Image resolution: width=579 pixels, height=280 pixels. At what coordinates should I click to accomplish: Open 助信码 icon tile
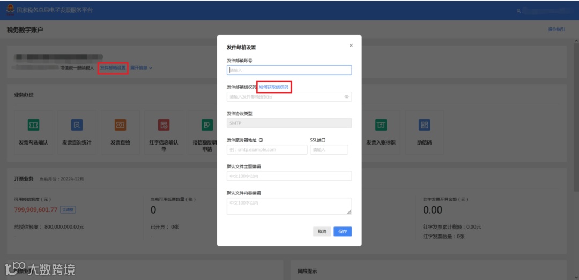424,132
